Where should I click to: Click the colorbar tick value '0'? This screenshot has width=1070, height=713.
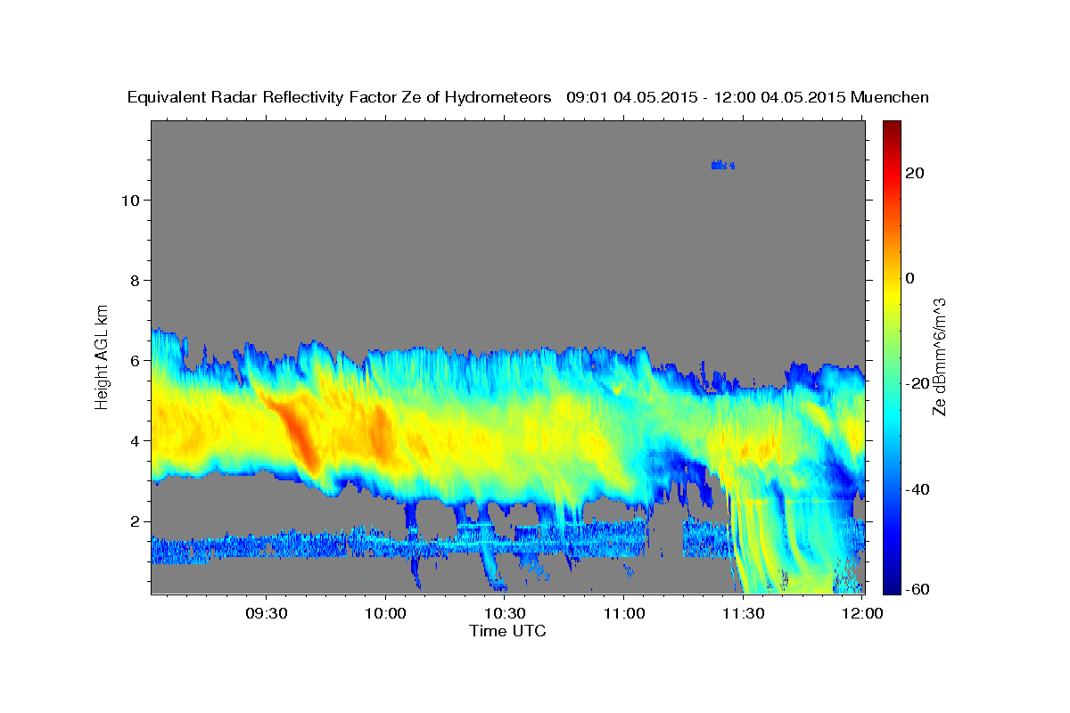909,278
